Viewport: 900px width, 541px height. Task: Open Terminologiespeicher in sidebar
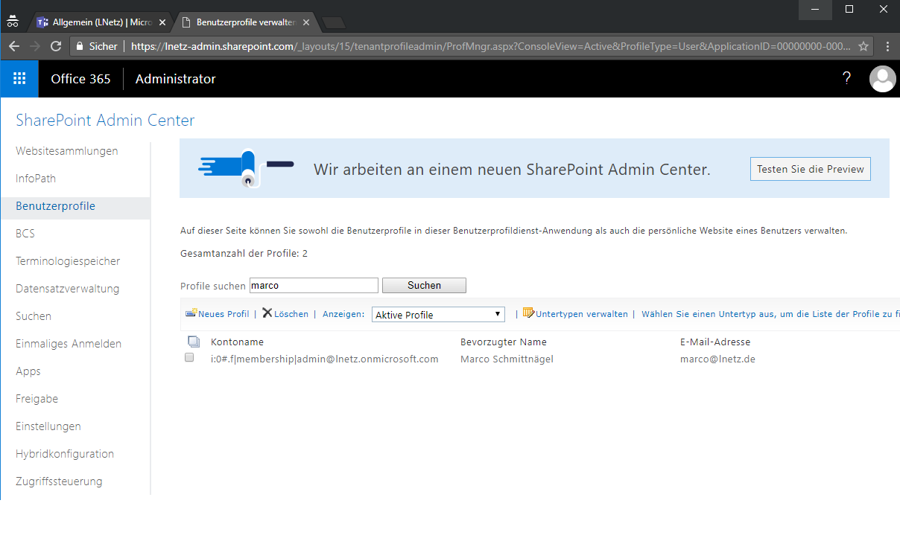click(x=68, y=261)
